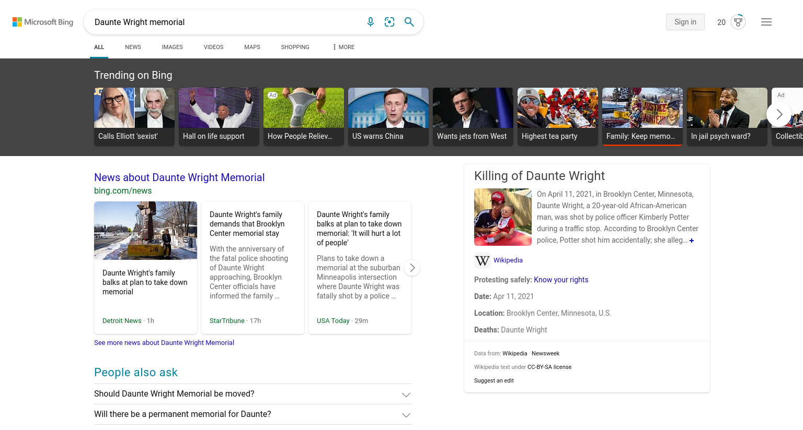Click 'See more news about Daunte Wright Memorial'
803x430 pixels.
164,343
